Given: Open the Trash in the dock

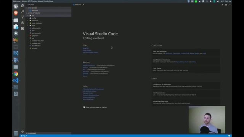Looking at the screenshot, I should click(16, 133).
